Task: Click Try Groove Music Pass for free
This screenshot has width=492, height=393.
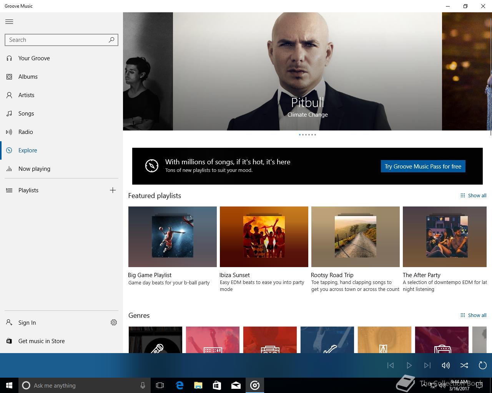Action: point(423,166)
